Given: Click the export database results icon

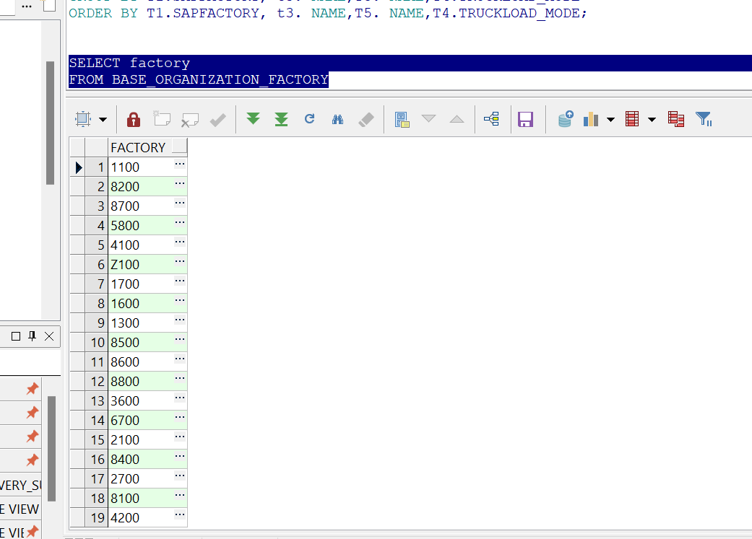Looking at the screenshot, I should tap(566, 119).
